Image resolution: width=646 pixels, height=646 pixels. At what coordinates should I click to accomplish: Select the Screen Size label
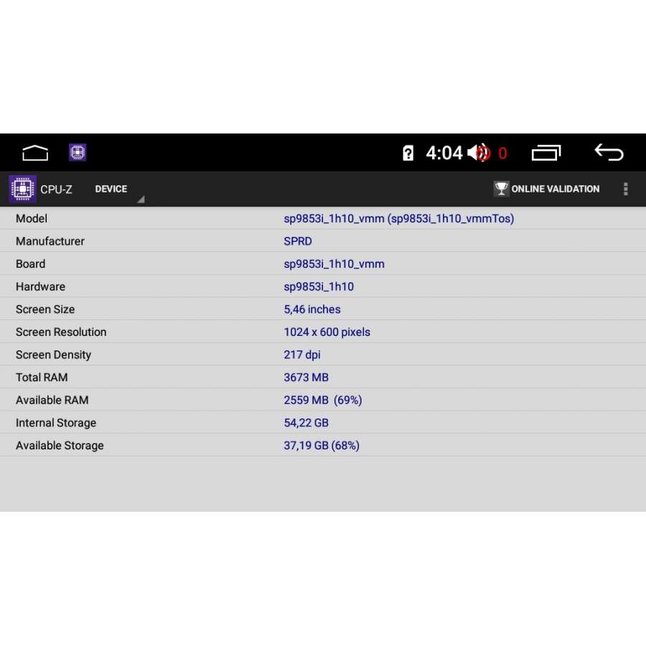coord(45,309)
